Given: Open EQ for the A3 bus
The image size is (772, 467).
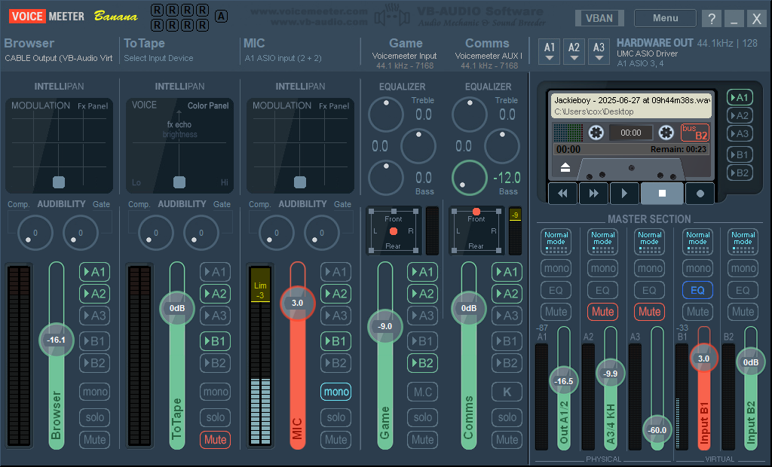Looking at the screenshot, I should coord(649,290).
